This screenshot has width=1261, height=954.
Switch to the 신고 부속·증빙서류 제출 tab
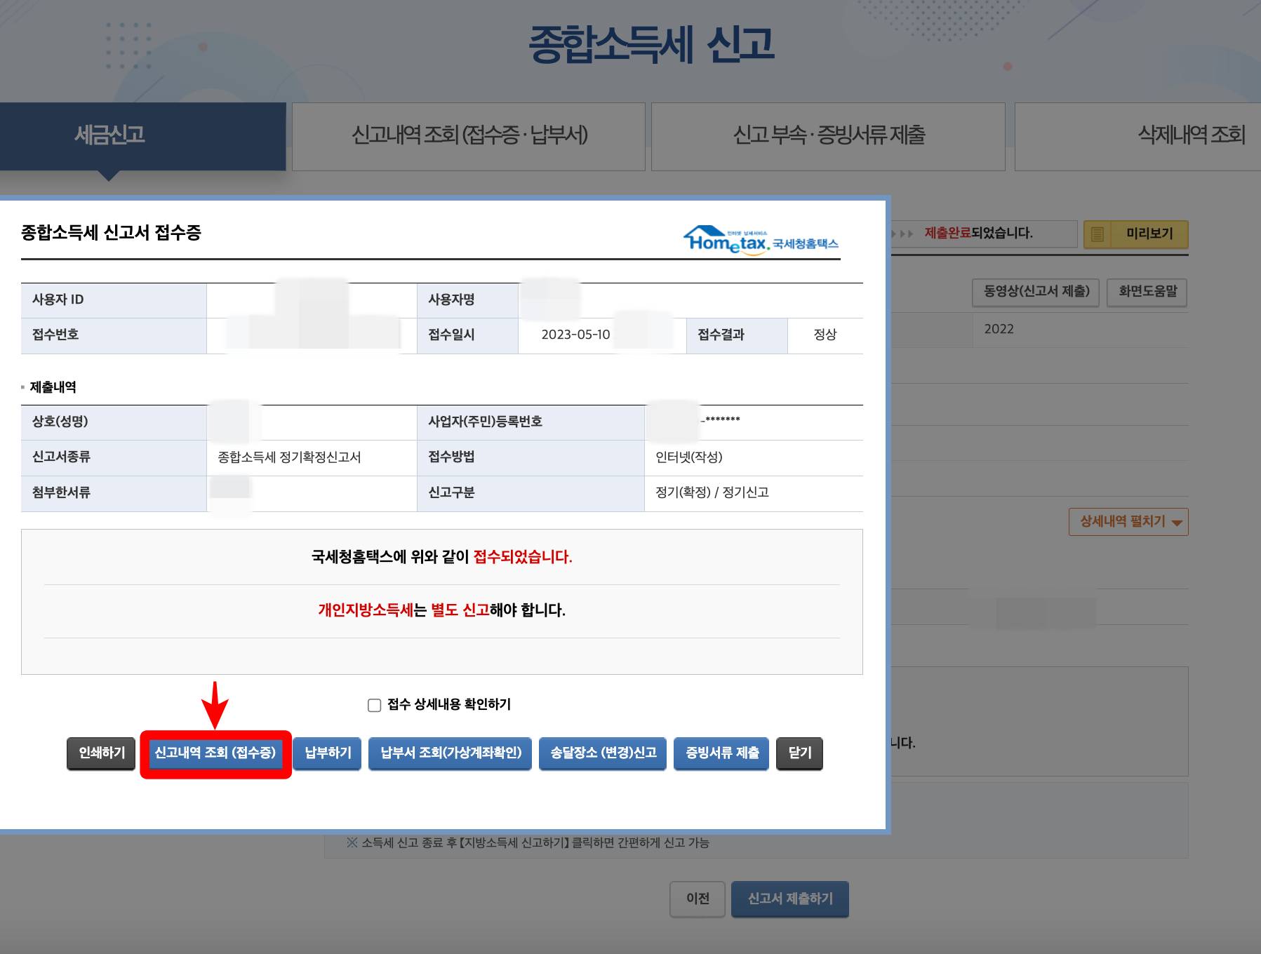tap(828, 136)
